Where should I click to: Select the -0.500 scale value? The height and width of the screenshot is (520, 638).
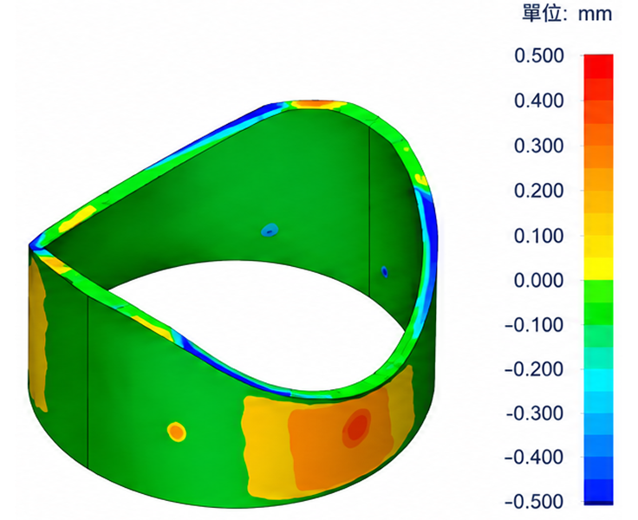coord(534,501)
